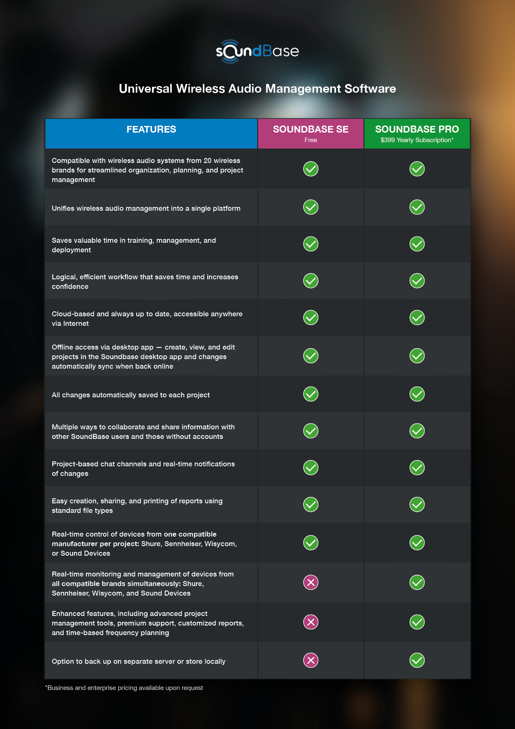Click PRO checkmark for chat channels row

[417, 468]
